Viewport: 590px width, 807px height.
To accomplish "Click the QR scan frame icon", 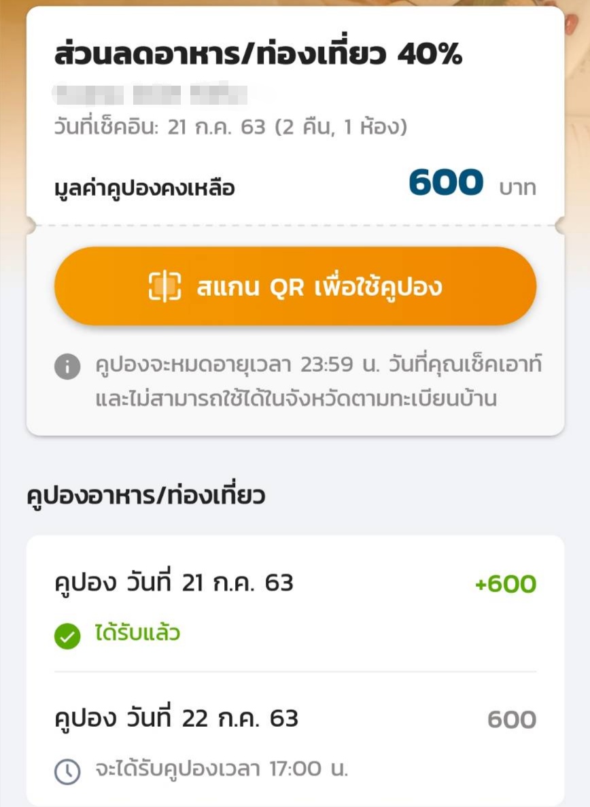I will point(164,286).
